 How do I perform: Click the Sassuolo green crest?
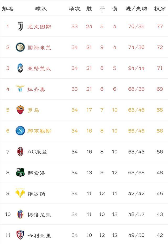pos(20,172)
